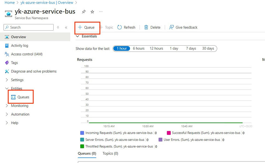The width and height of the screenshot is (265, 163).
Task: Click the Requests chart title
Action: pyautogui.click(x=84, y=60)
